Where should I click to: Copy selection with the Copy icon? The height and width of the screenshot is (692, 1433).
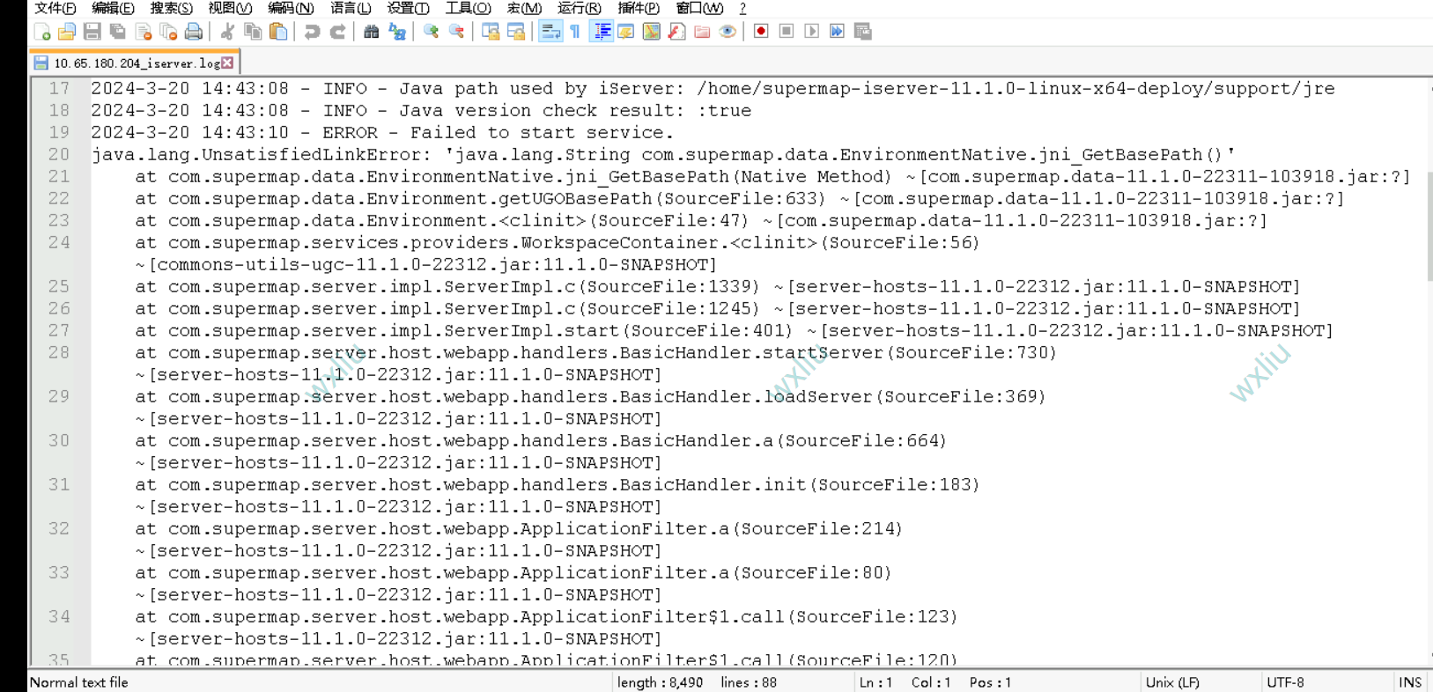[x=253, y=32]
